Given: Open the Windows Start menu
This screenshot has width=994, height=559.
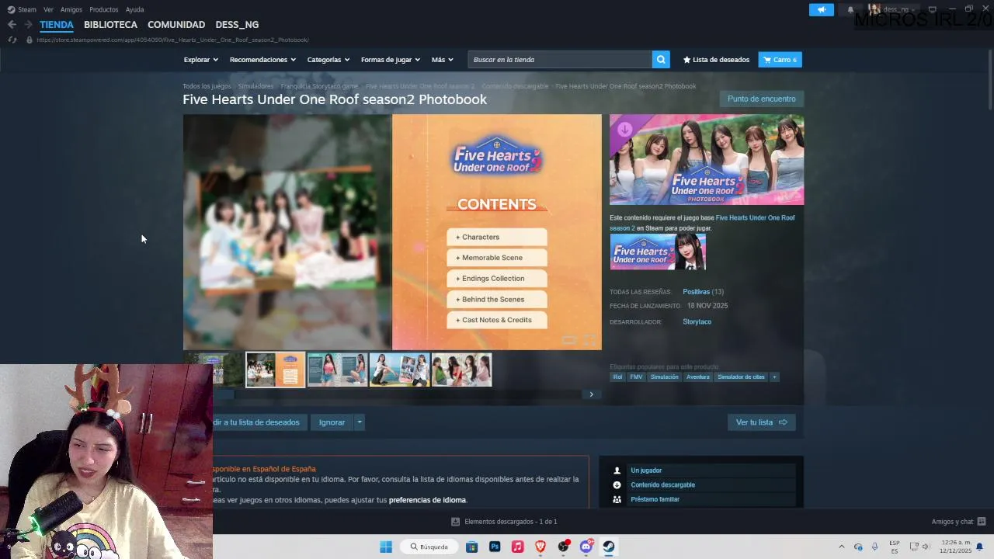Looking at the screenshot, I should point(386,547).
